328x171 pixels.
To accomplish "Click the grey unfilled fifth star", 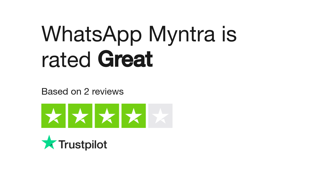I will coord(160,116).
